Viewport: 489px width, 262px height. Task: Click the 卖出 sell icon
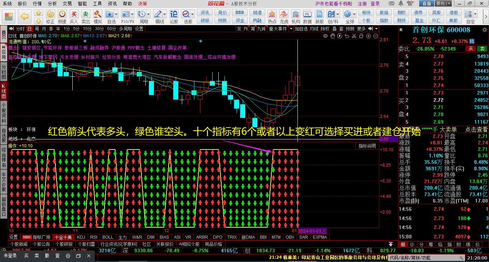tap(86, 14)
